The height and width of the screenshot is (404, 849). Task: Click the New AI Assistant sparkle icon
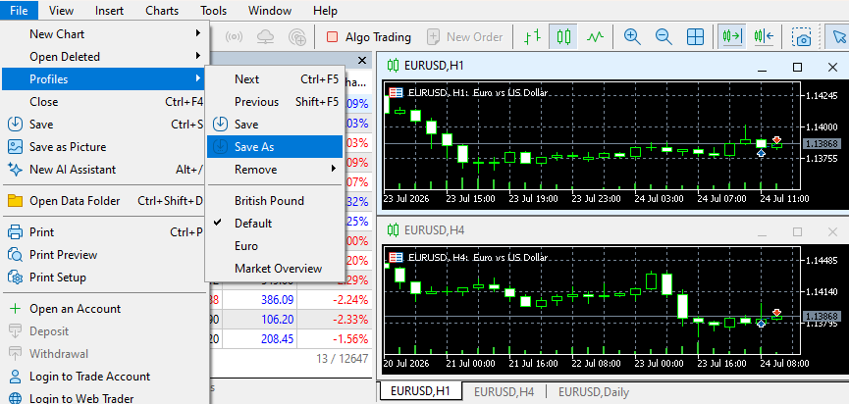15,170
